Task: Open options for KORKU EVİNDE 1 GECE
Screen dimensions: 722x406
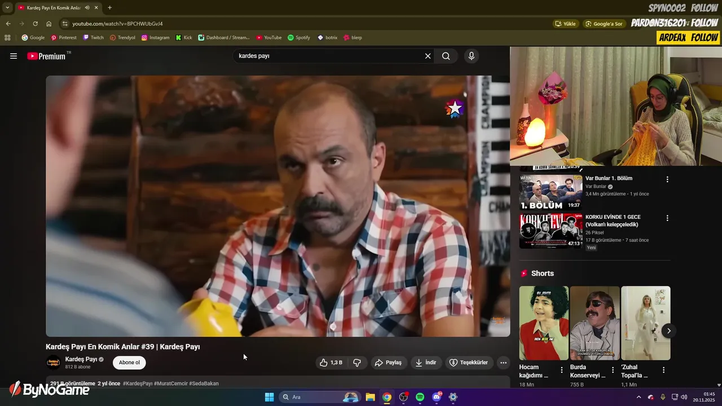Action: (x=667, y=218)
